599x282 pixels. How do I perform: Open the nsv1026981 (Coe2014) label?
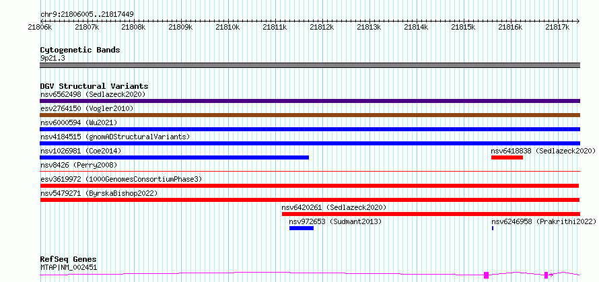81,151
